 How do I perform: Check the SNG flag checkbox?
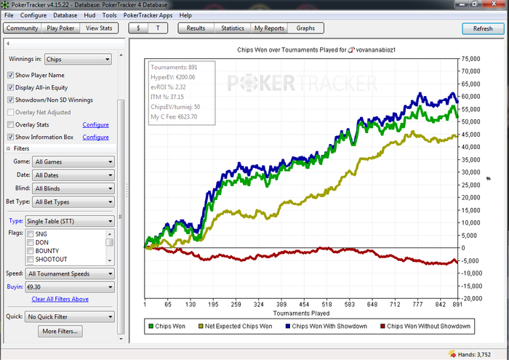click(x=31, y=234)
